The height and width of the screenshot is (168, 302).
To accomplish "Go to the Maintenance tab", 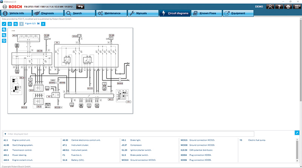I will pyautogui.click(x=111, y=13).
